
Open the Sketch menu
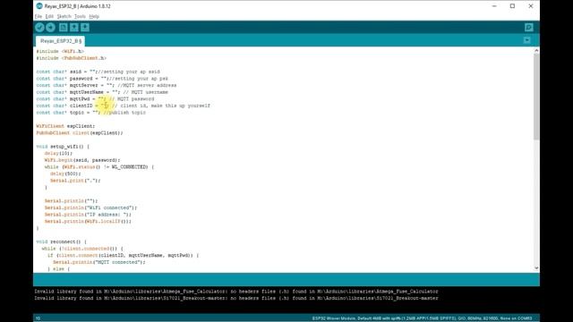64,16
